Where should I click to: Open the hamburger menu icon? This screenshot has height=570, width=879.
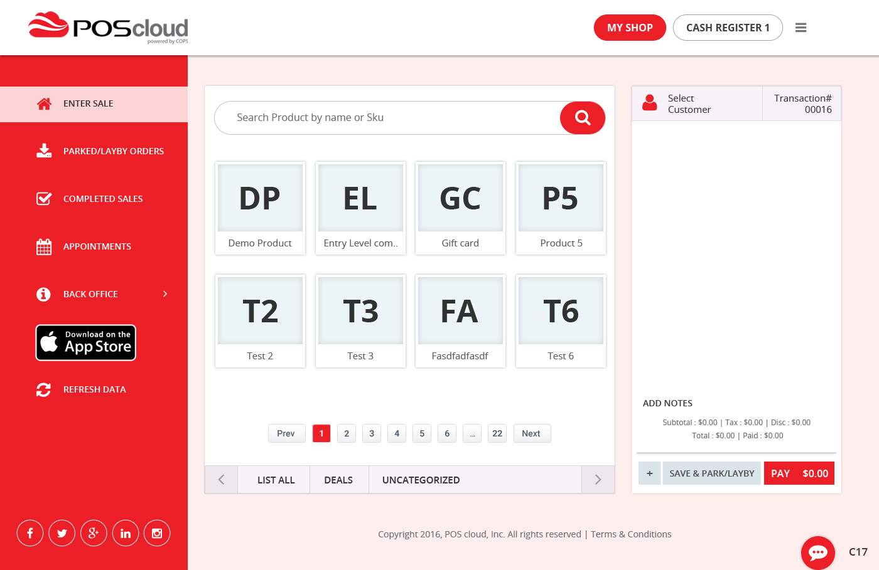coord(801,28)
